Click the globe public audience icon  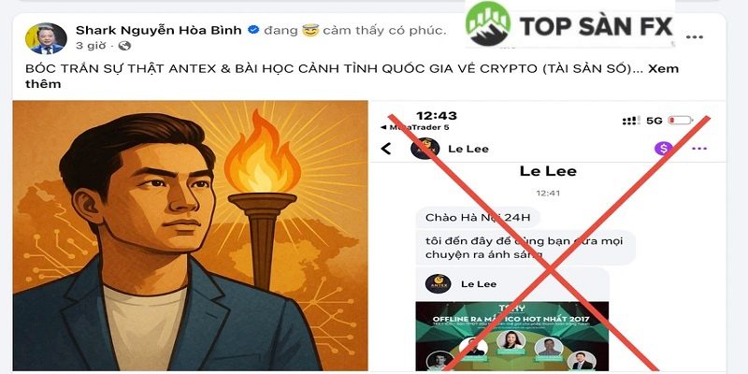(x=124, y=46)
